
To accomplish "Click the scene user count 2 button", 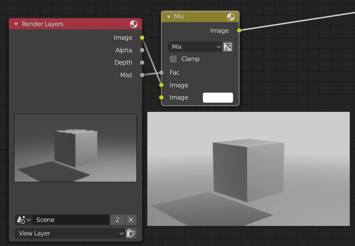I will (x=117, y=220).
